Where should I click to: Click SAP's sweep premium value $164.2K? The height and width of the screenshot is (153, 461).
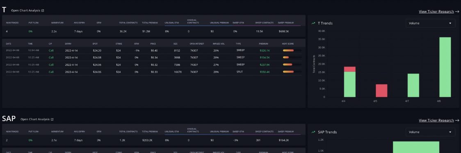pos(284,140)
